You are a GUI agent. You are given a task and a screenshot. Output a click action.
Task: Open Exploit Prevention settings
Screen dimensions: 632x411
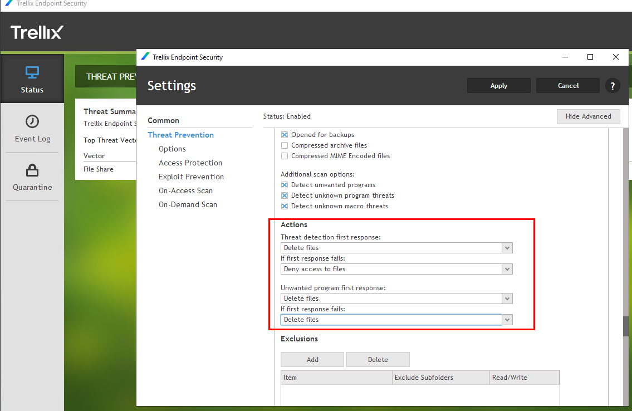(x=191, y=177)
